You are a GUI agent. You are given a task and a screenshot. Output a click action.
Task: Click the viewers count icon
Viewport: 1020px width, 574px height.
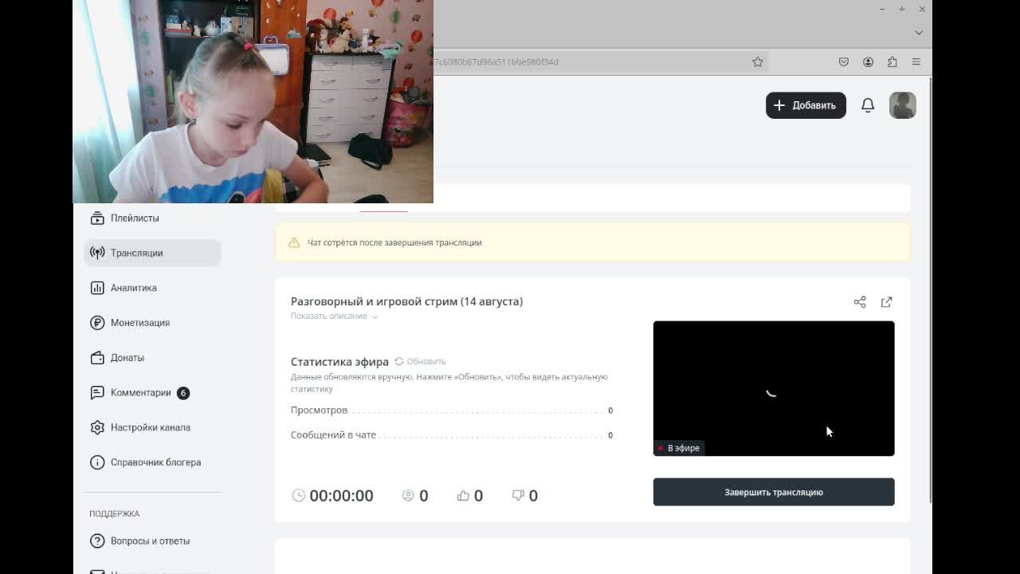408,495
